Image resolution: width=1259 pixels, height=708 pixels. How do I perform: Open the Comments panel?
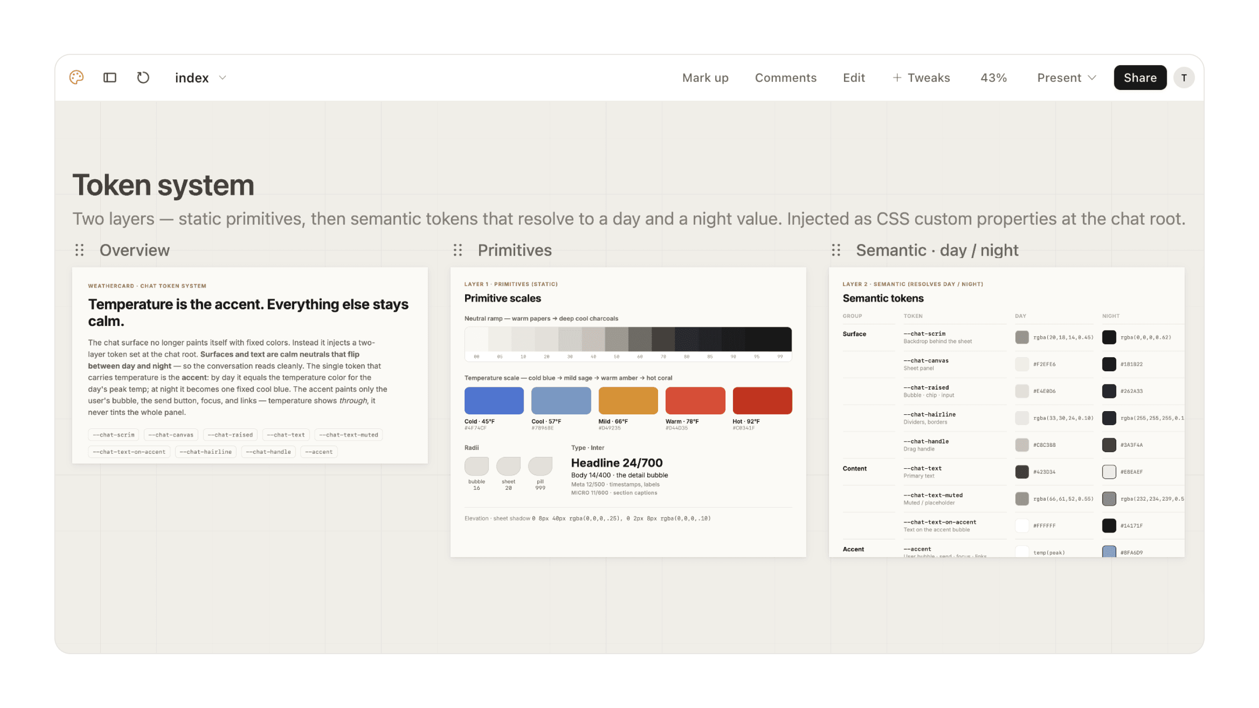tap(785, 78)
